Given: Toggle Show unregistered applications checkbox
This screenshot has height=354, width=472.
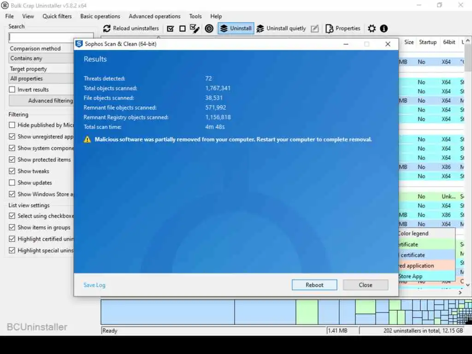Looking at the screenshot, I should [x=12, y=136].
